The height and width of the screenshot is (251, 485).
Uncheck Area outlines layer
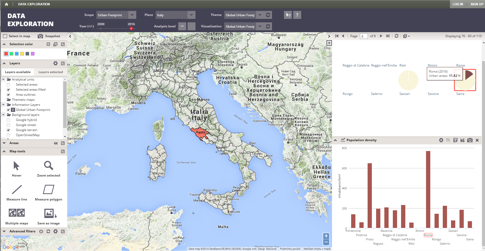8,95
